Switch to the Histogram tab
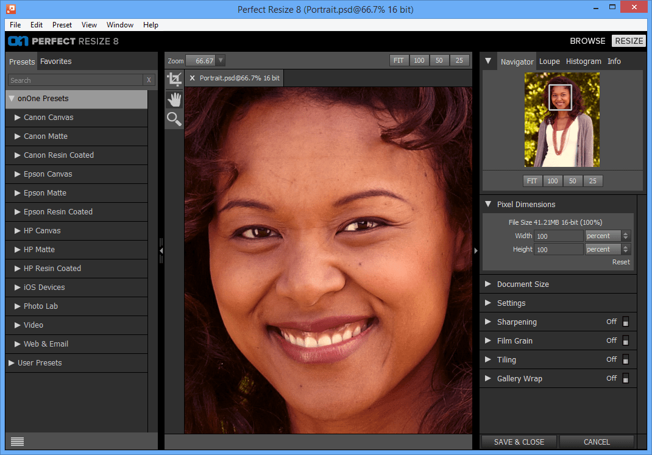The image size is (652, 455). [x=583, y=62]
